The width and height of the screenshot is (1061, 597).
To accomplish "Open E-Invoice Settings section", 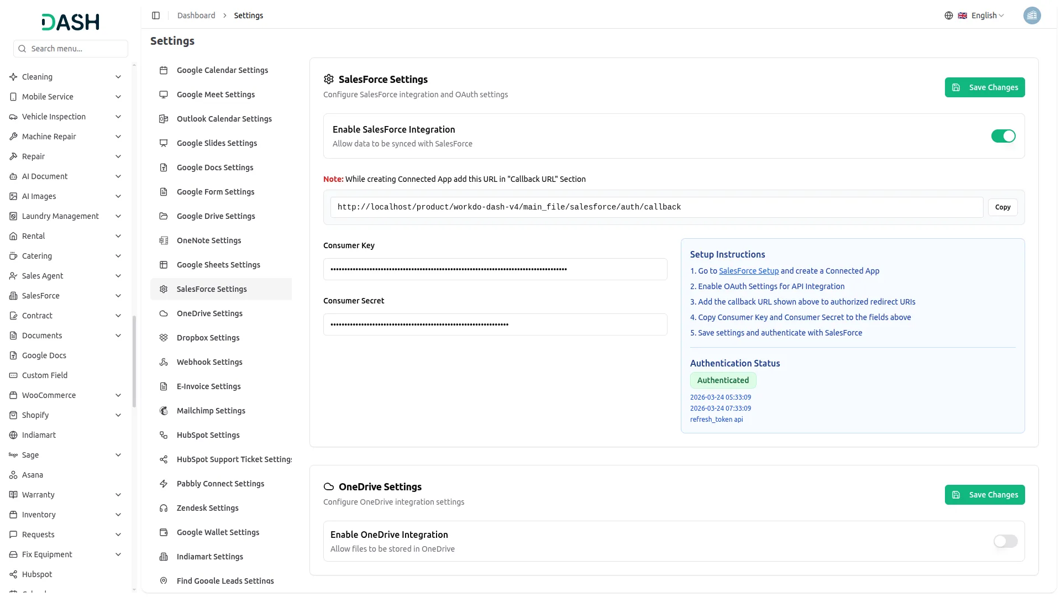I will [x=221, y=386].
